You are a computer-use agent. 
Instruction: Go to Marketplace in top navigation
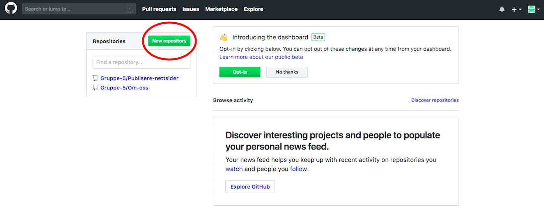point(221,9)
